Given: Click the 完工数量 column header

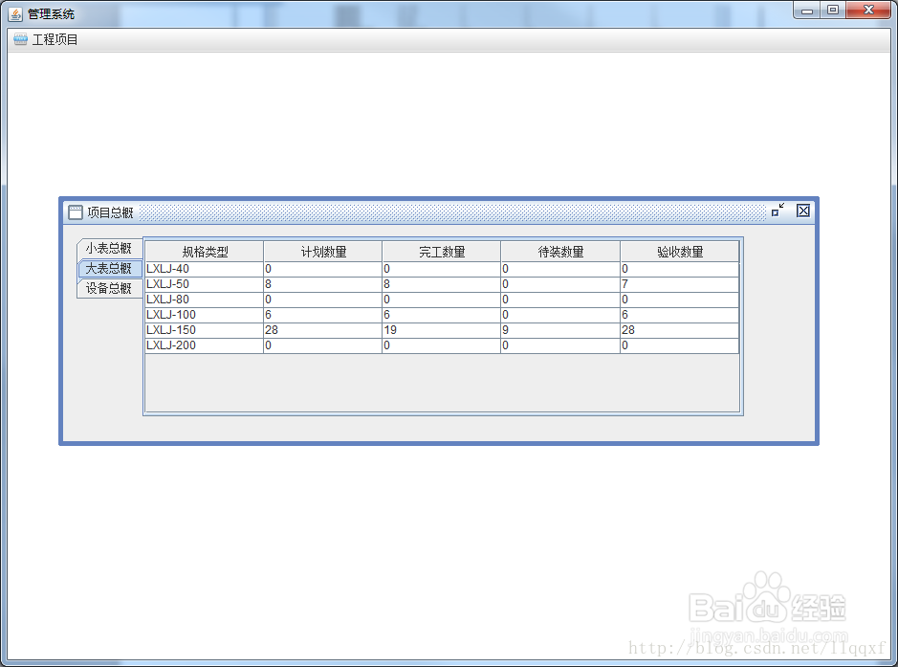Looking at the screenshot, I should tap(440, 250).
